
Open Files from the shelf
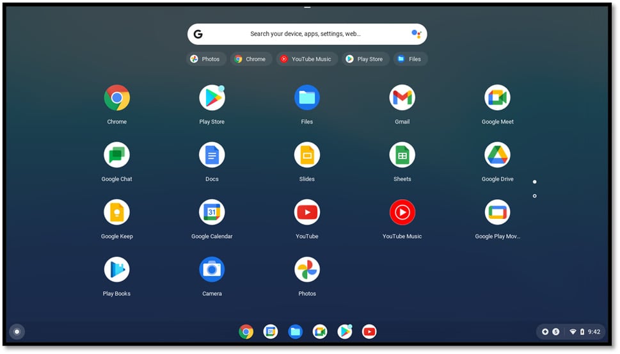click(x=296, y=332)
